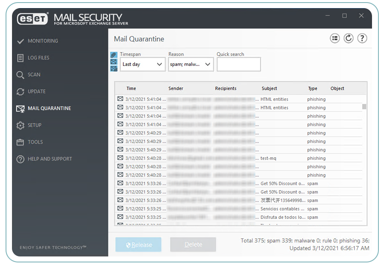The width and height of the screenshot is (384, 265).
Task: Select the 'test-mq' subject cell
Action: [268, 158]
